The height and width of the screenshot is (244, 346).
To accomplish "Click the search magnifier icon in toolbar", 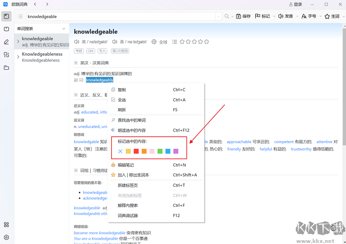I will click(226, 16).
